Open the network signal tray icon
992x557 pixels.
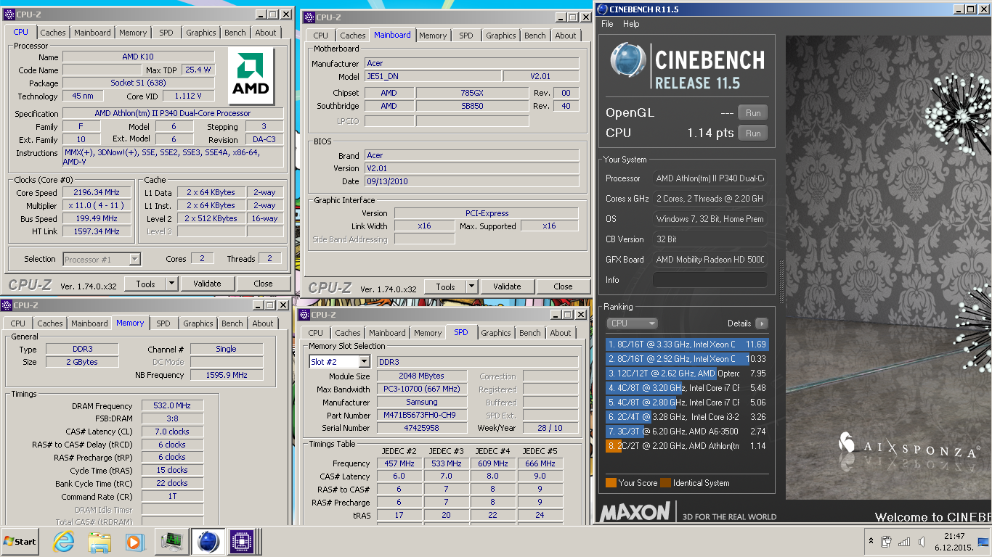click(x=904, y=541)
